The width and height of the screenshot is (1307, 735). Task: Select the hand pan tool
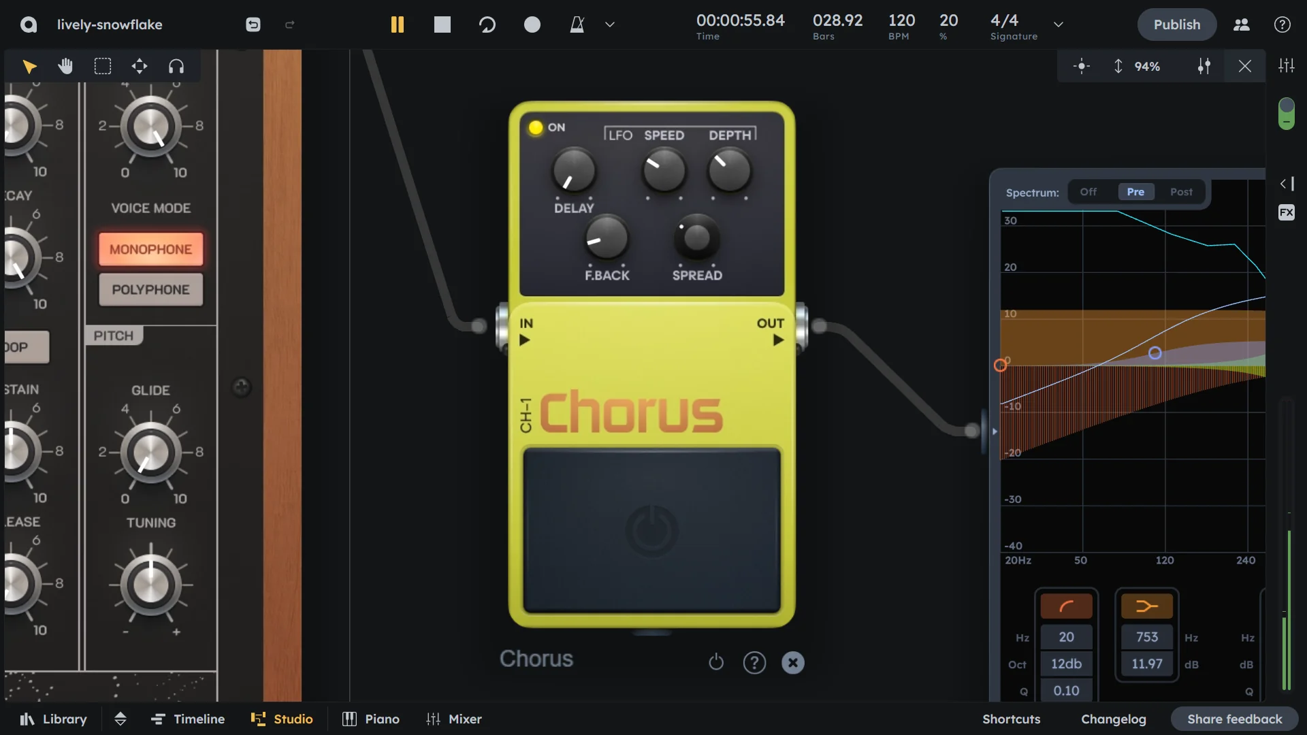[65, 66]
